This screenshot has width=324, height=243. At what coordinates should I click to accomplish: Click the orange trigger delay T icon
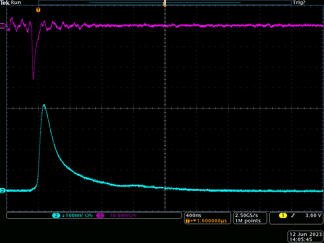coord(188,221)
